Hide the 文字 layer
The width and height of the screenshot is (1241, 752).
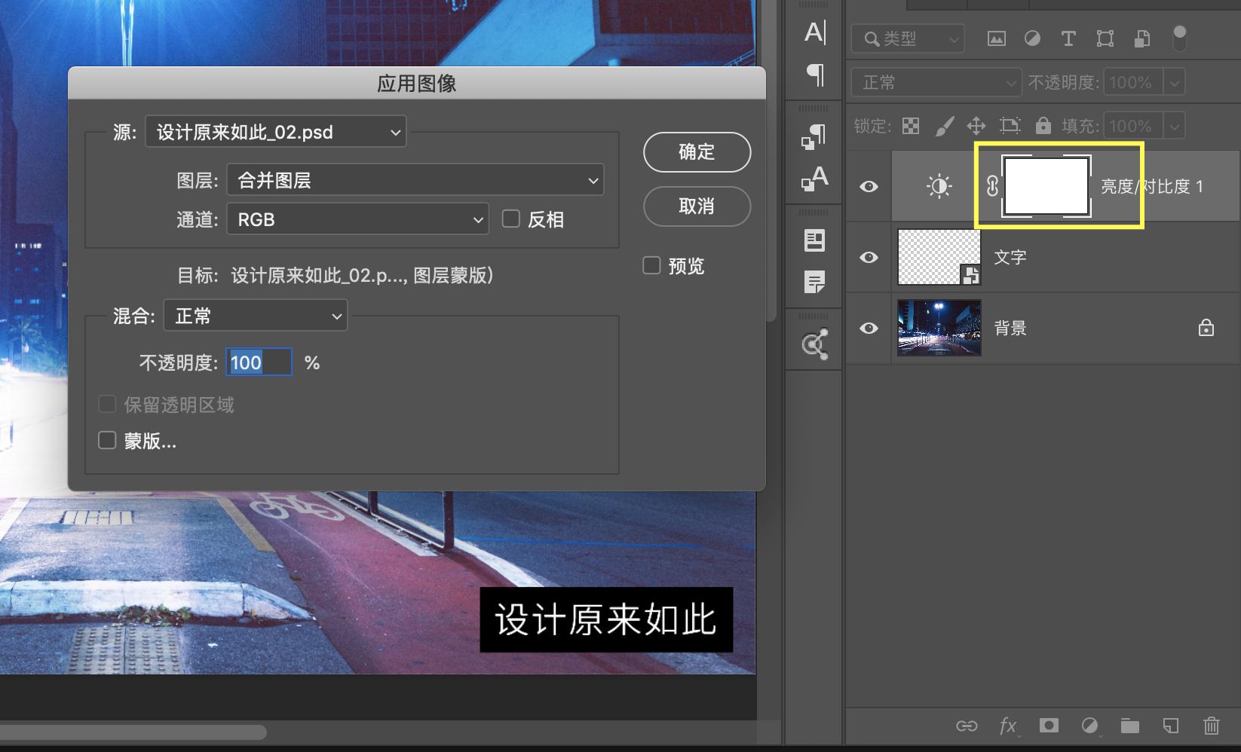pos(869,257)
